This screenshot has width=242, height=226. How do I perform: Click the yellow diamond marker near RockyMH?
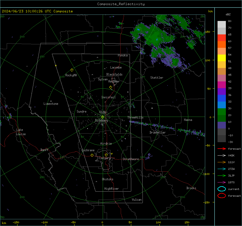[72, 70]
